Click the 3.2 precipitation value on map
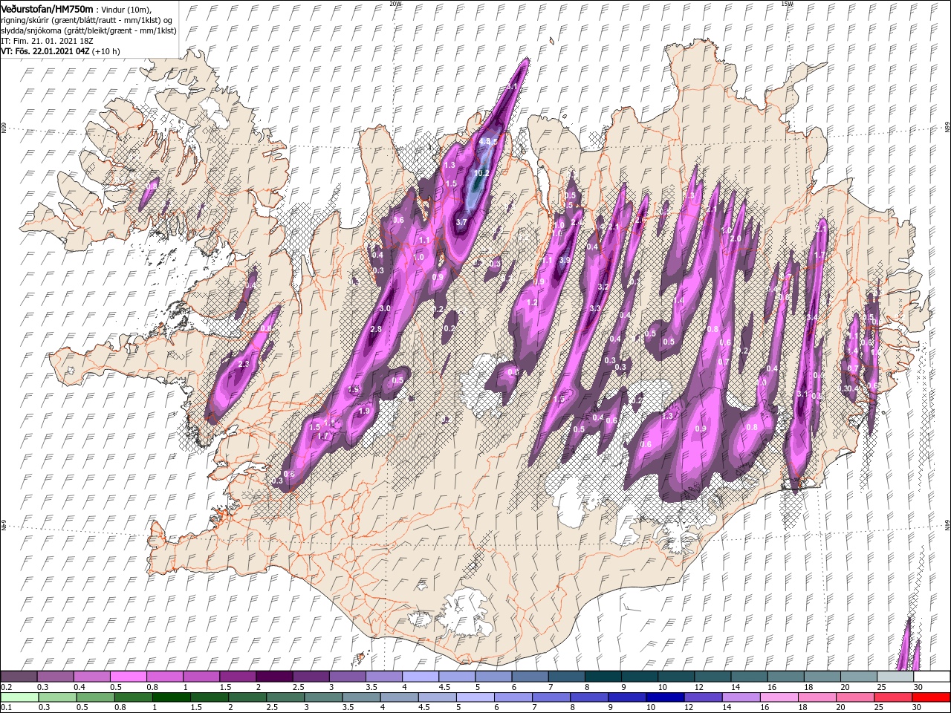The height and width of the screenshot is (713, 951). 603,286
